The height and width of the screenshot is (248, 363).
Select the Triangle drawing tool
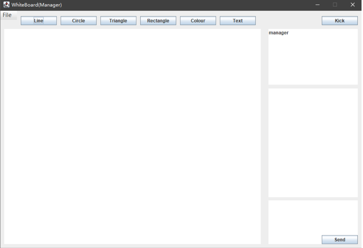pyautogui.click(x=118, y=21)
